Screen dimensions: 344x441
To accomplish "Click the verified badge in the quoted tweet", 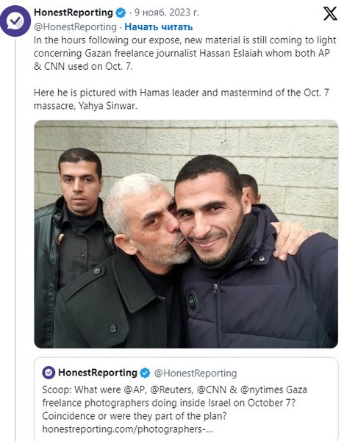I will coord(145,373).
